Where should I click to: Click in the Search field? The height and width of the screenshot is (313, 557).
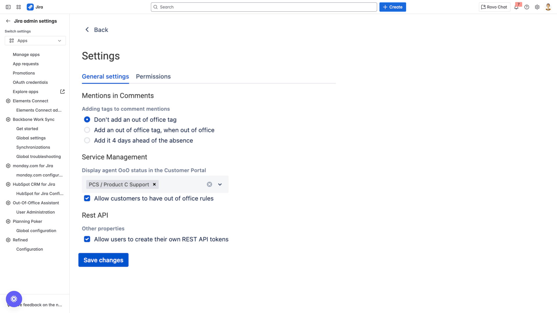[264, 7]
